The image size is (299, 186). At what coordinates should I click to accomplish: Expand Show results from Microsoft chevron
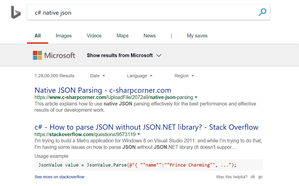pos(159,56)
